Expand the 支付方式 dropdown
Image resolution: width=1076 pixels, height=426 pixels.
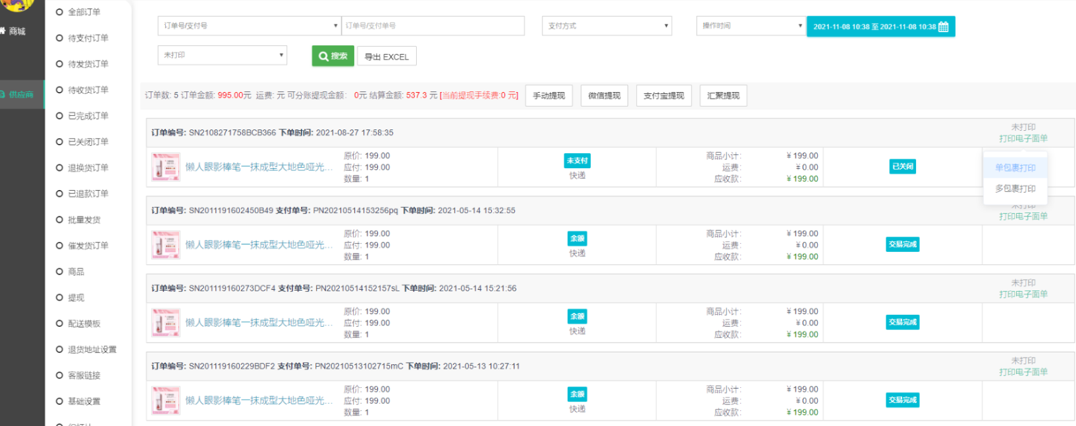click(606, 26)
